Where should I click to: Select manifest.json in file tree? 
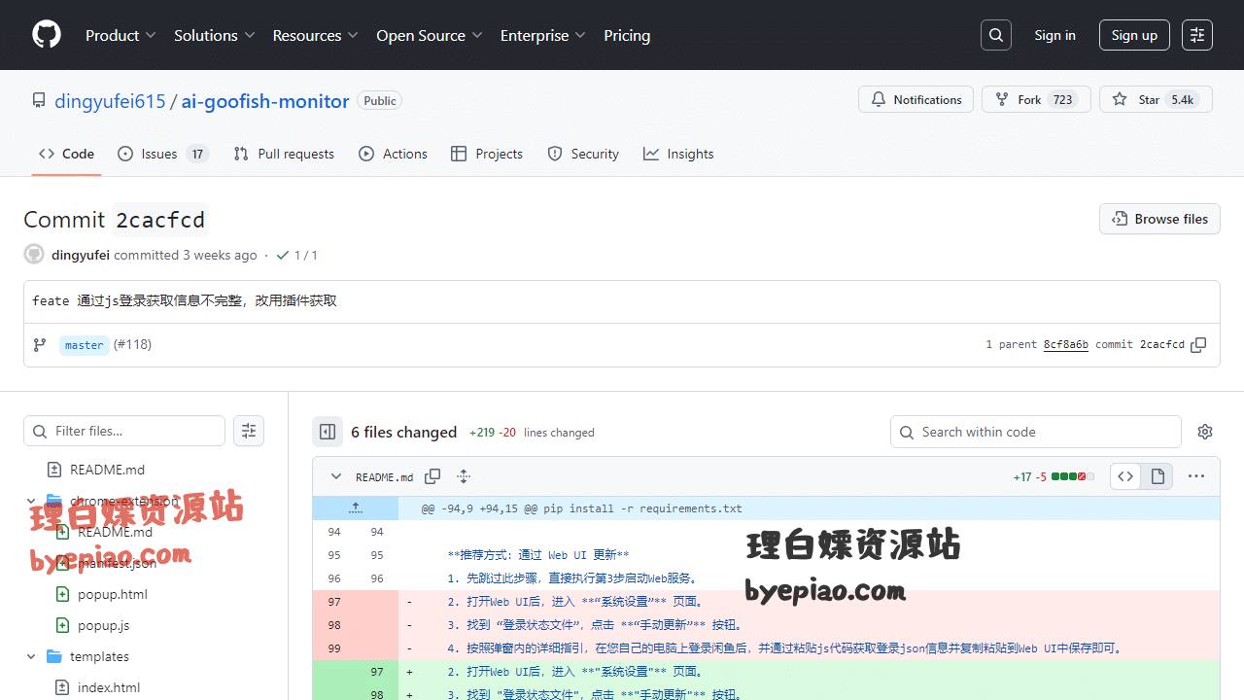(117, 563)
